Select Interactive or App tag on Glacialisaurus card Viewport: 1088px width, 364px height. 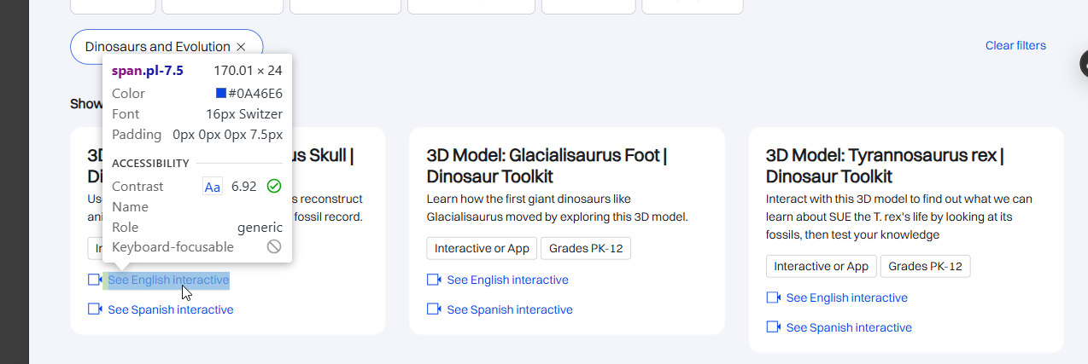coord(482,249)
